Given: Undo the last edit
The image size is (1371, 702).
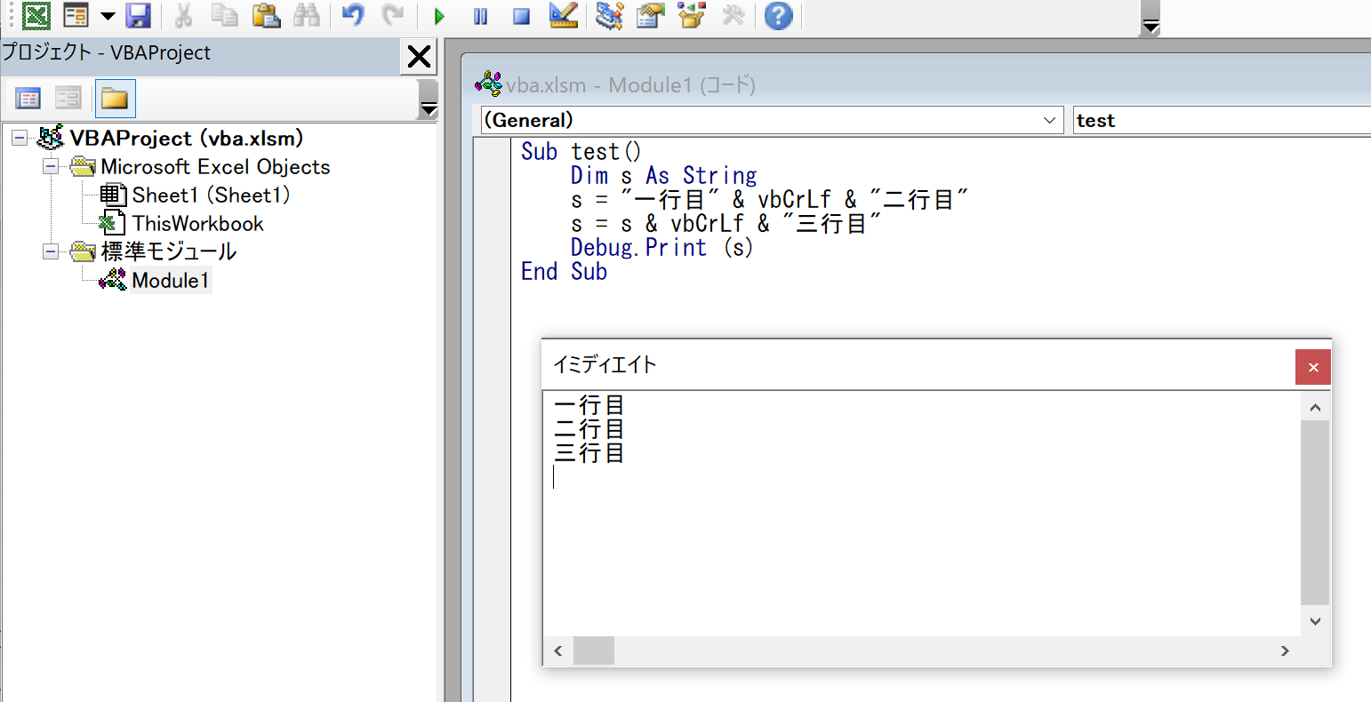Looking at the screenshot, I should (x=353, y=15).
